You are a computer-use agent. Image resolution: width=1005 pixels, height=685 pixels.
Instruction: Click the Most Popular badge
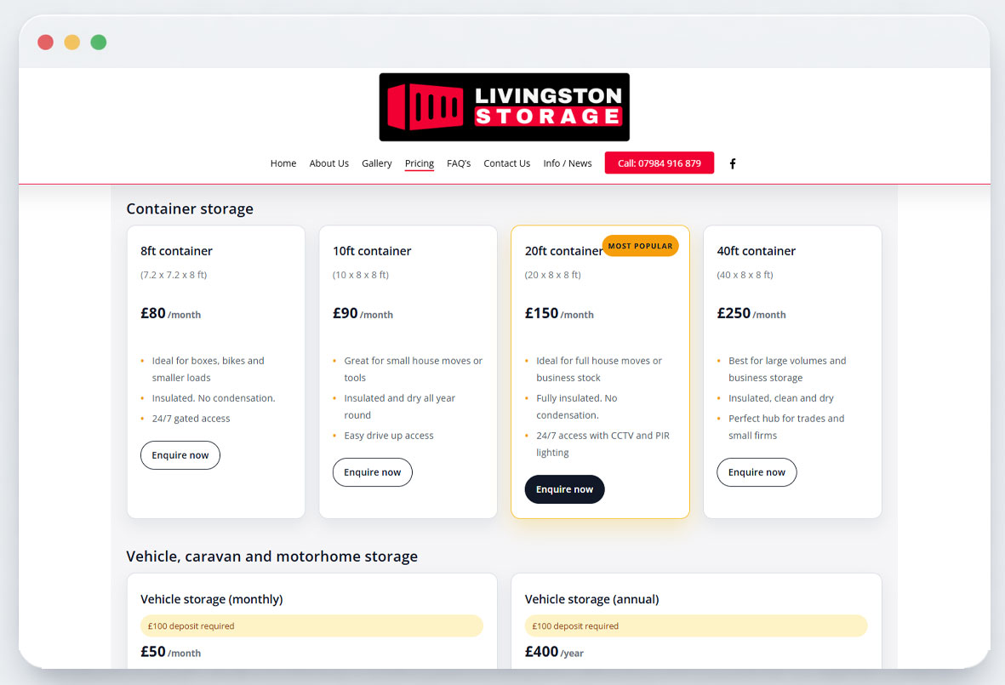point(640,246)
